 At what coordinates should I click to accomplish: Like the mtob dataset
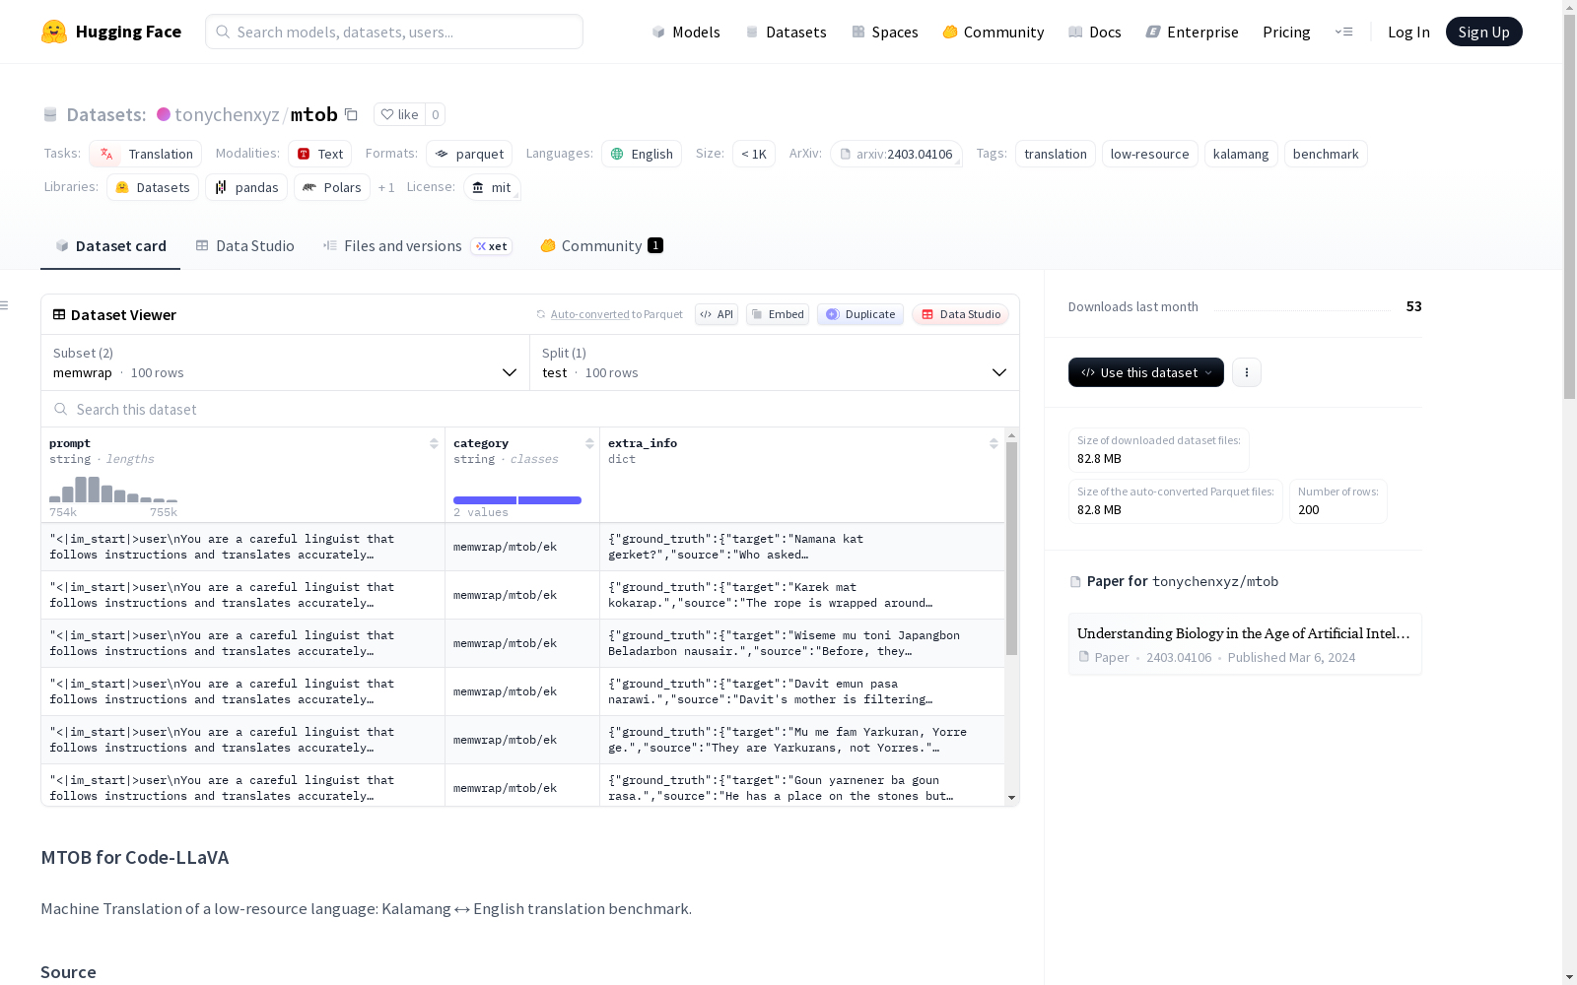399,114
